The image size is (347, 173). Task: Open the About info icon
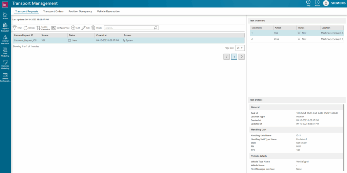click(x=317, y=3)
